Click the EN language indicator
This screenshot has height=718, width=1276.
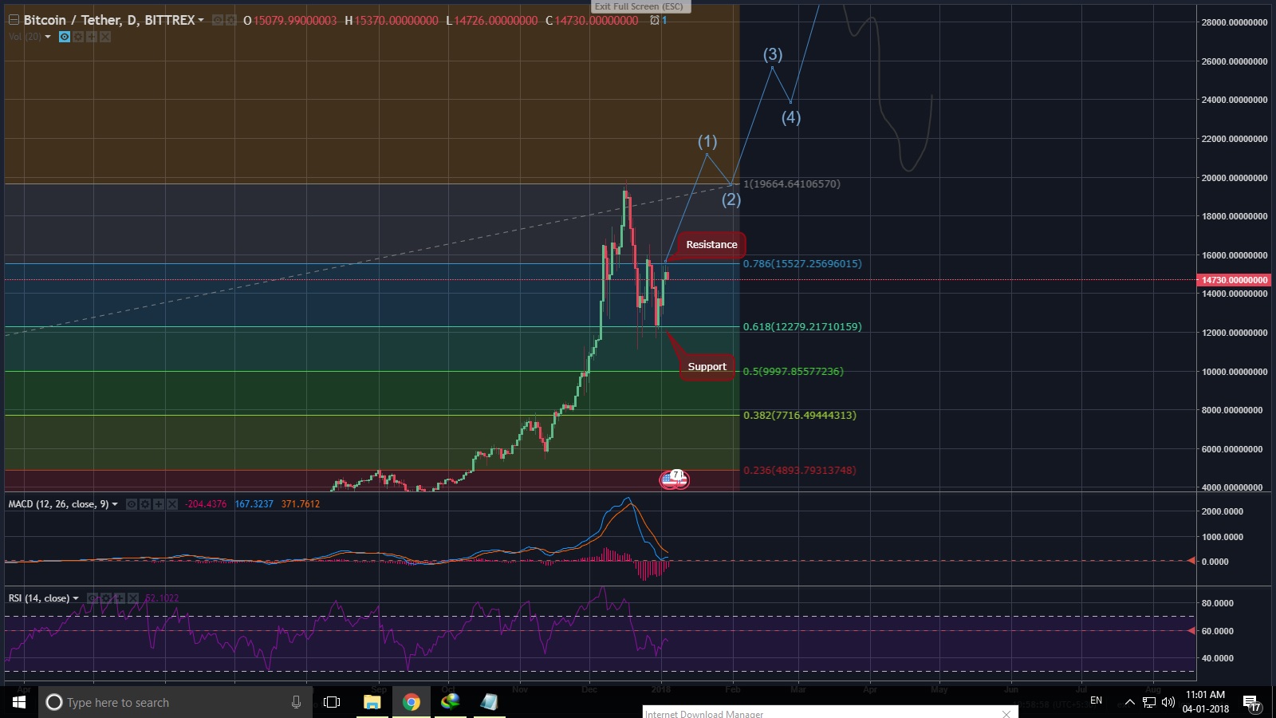point(1096,701)
